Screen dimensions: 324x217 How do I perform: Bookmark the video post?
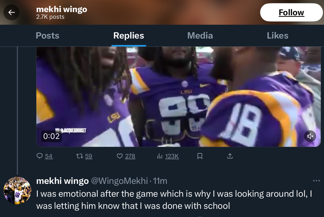[x=200, y=156]
